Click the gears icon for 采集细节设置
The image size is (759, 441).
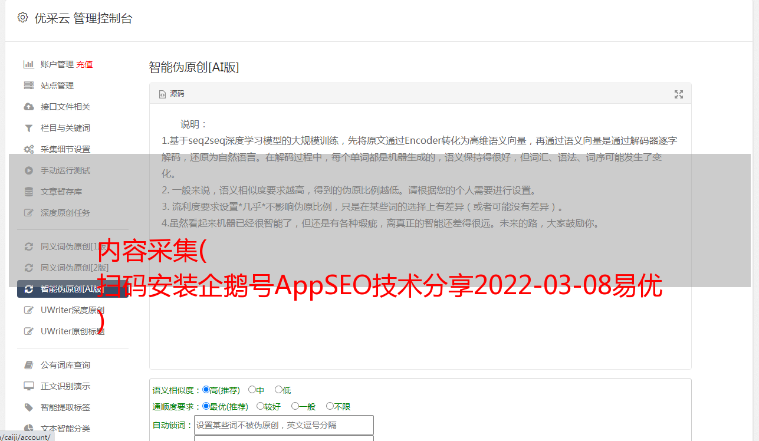pos(28,149)
